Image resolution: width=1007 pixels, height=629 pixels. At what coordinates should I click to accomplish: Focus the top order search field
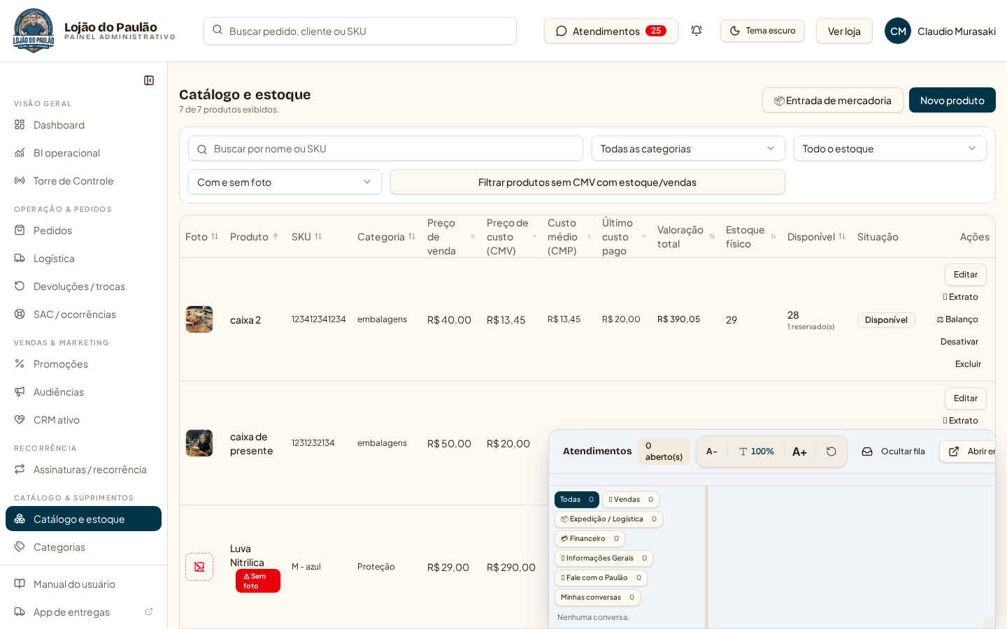tap(360, 31)
